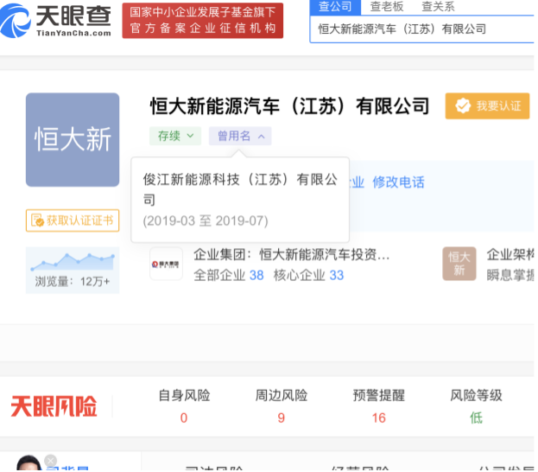538x472 pixels.
Task: Open the red national fund certification banner
Action: pyautogui.click(x=202, y=20)
